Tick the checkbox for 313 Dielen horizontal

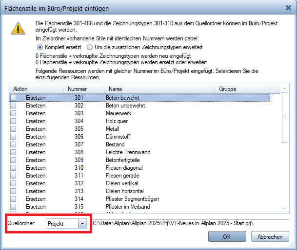(13, 191)
